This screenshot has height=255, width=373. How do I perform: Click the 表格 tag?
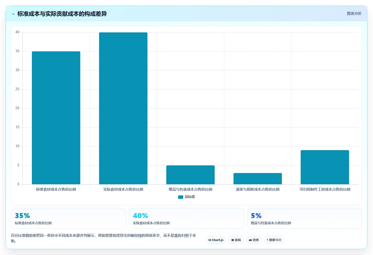(x=236, y=240)
